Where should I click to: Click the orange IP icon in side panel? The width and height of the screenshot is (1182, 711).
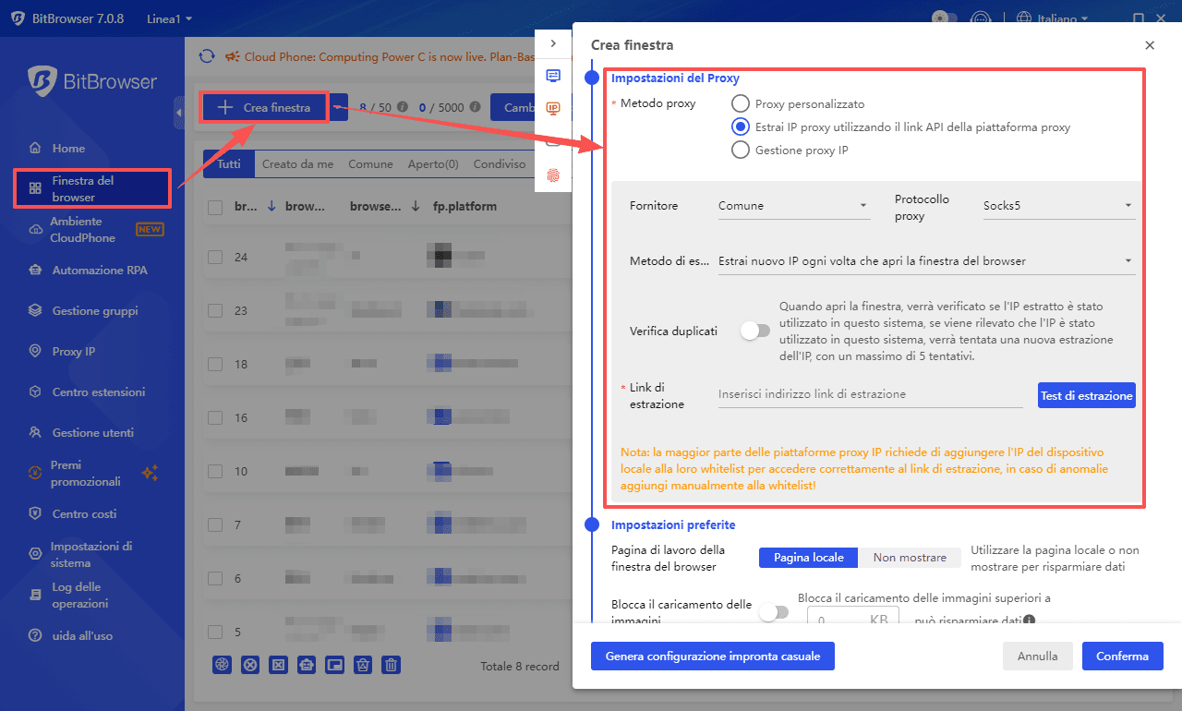point(552,108)
